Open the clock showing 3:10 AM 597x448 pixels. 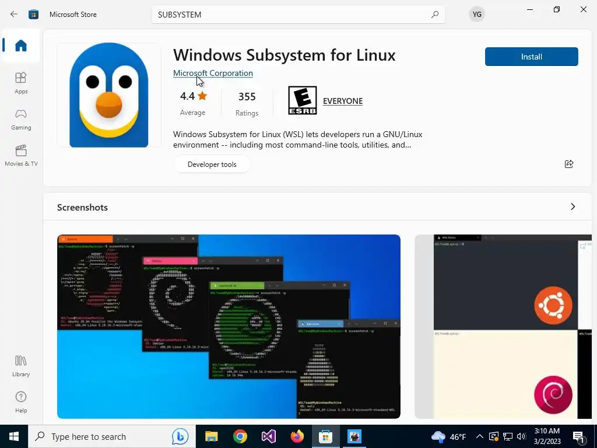(547, 436)
